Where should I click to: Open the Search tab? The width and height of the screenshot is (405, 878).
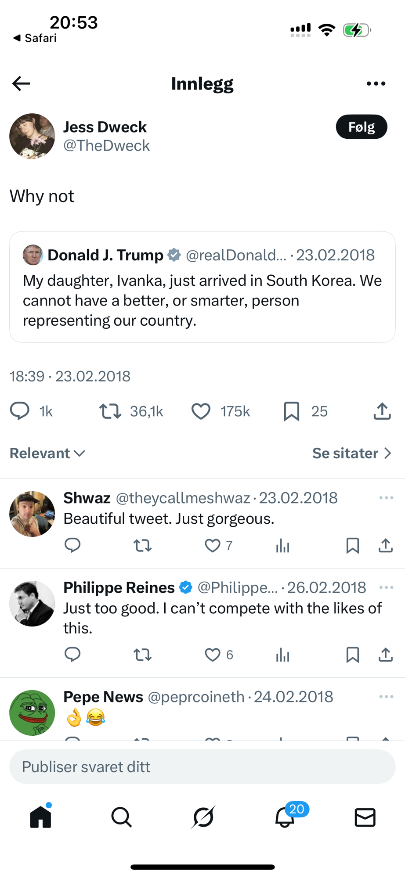[121, 817]
